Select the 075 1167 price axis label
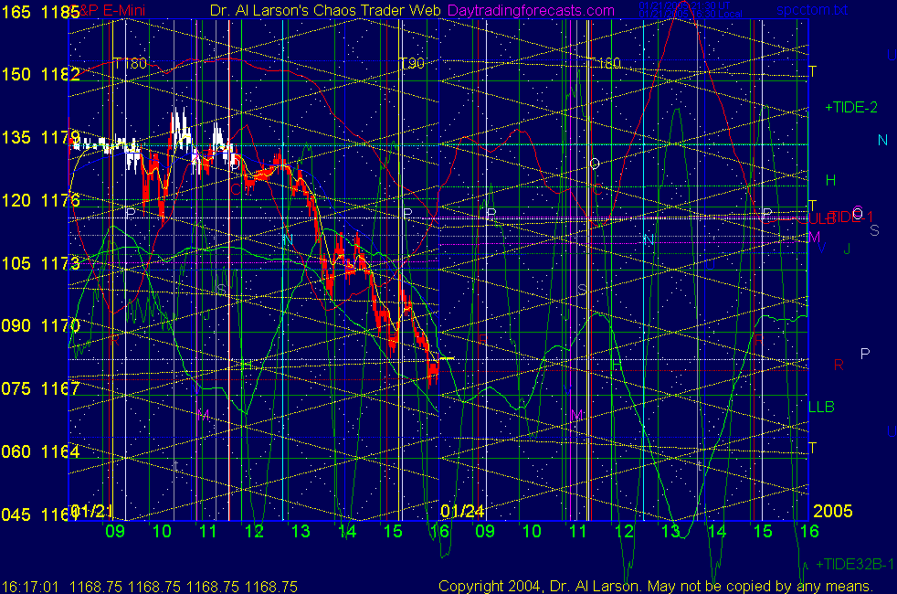Image resolution: width=897 pixels, height=594 pixels. coord(40,388)
